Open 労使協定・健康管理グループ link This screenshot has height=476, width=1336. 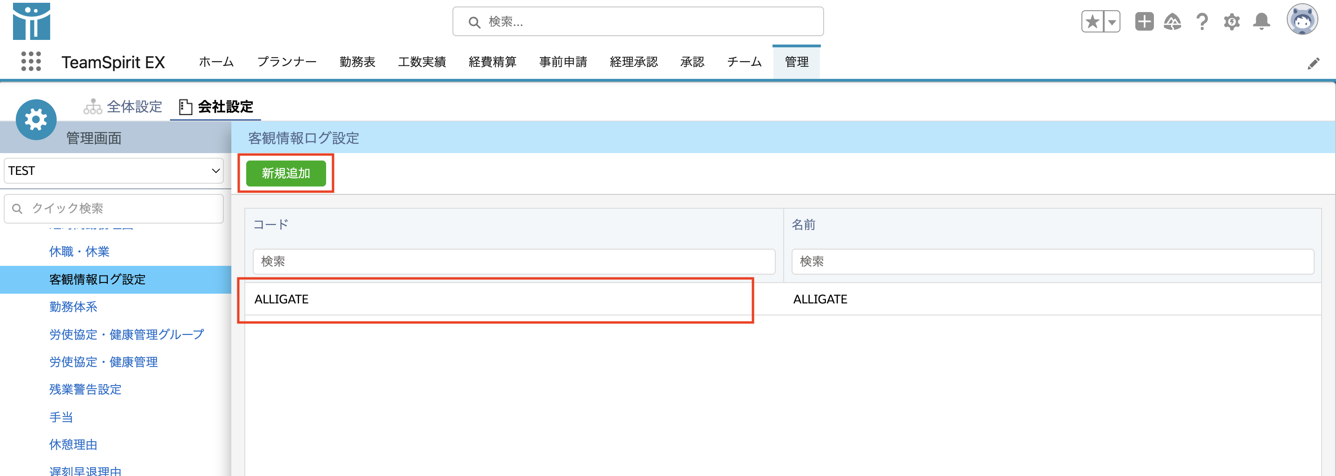(x=126, y=334)
